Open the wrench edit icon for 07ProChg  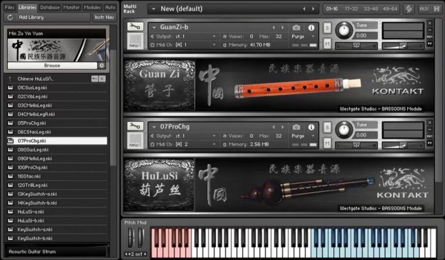click(135, 126)
